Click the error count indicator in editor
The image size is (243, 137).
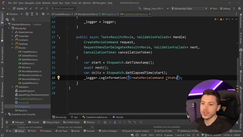tap(216, 19)
